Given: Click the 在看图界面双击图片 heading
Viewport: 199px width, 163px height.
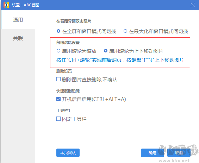Looking at the screenshot, I should (x=74, y=21).
